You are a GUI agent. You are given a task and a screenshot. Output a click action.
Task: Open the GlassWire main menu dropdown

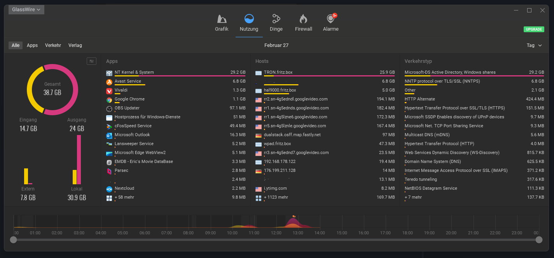tap(26, 10)
